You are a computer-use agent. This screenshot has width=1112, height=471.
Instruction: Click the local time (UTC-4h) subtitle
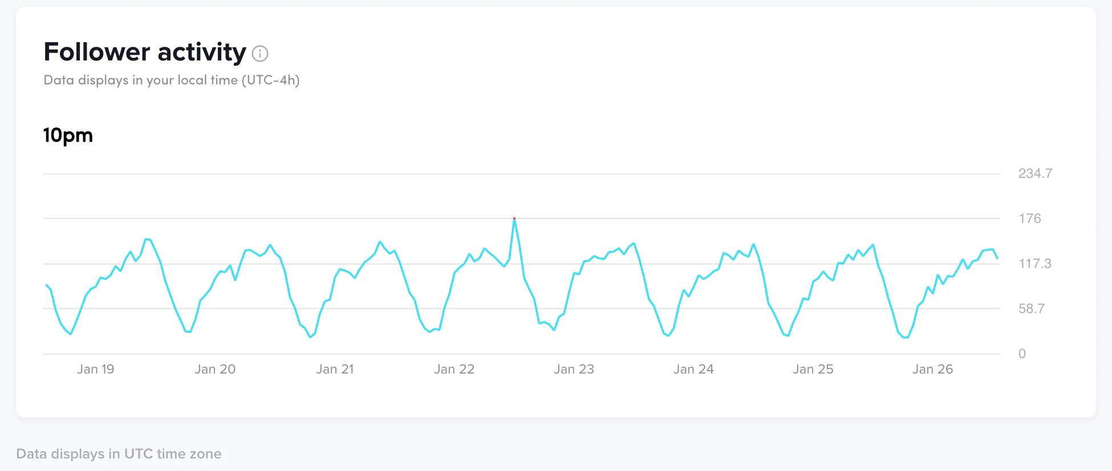(x=172, y=80)
